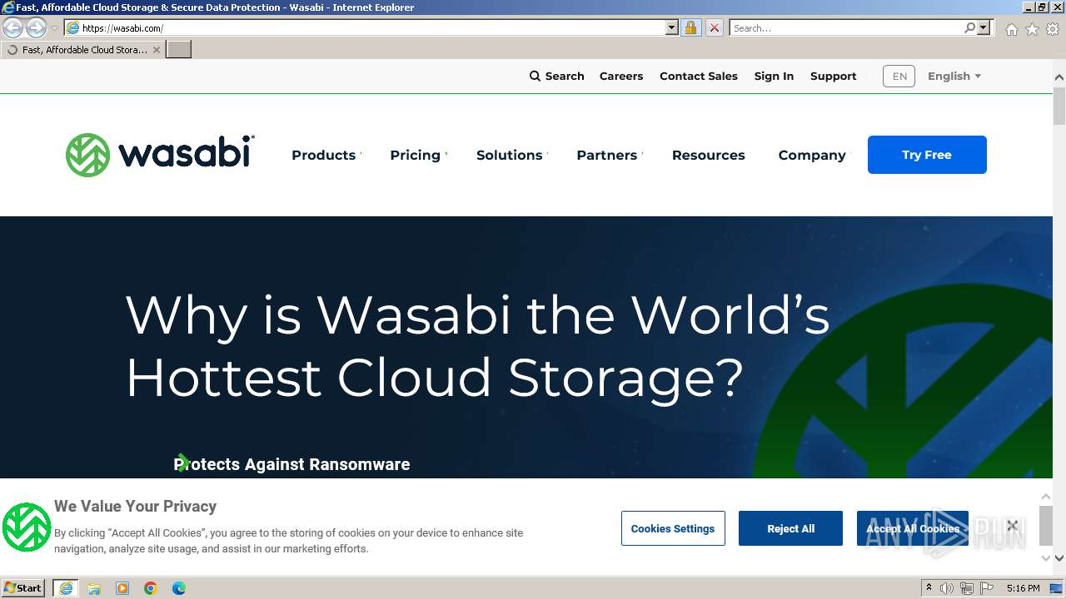
Task: Click the security lock icon in address bar
Action: [690, 27]
